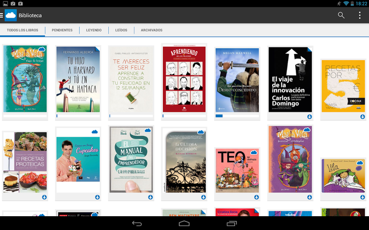Open Tu hijo a Harvard book cover

click(78, 79)
